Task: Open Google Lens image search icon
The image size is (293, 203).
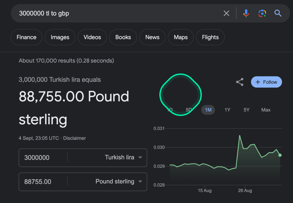Action: point(262,13)
